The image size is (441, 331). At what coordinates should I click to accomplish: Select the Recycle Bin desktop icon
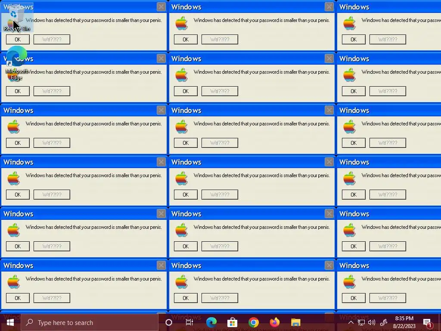point(17,18)
